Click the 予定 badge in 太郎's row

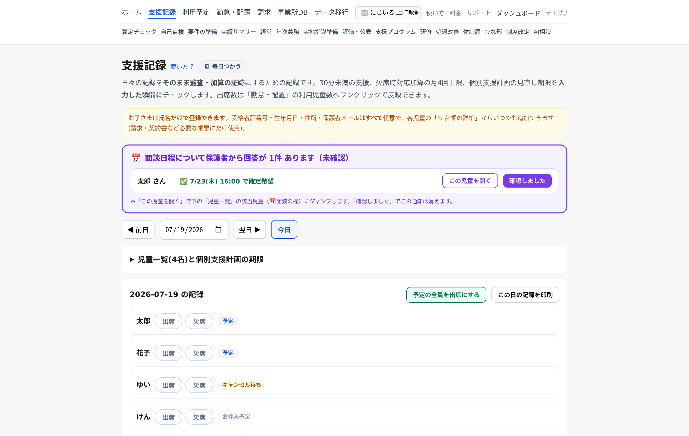click(228, 321)
